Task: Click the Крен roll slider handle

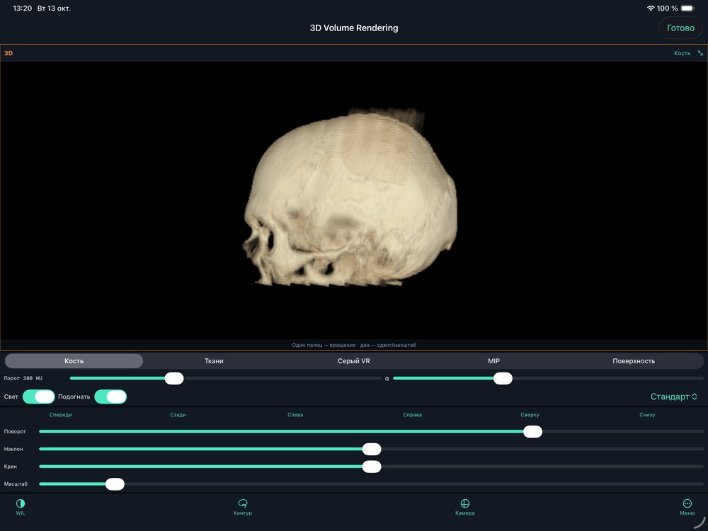Action: (x=372, y=467)
